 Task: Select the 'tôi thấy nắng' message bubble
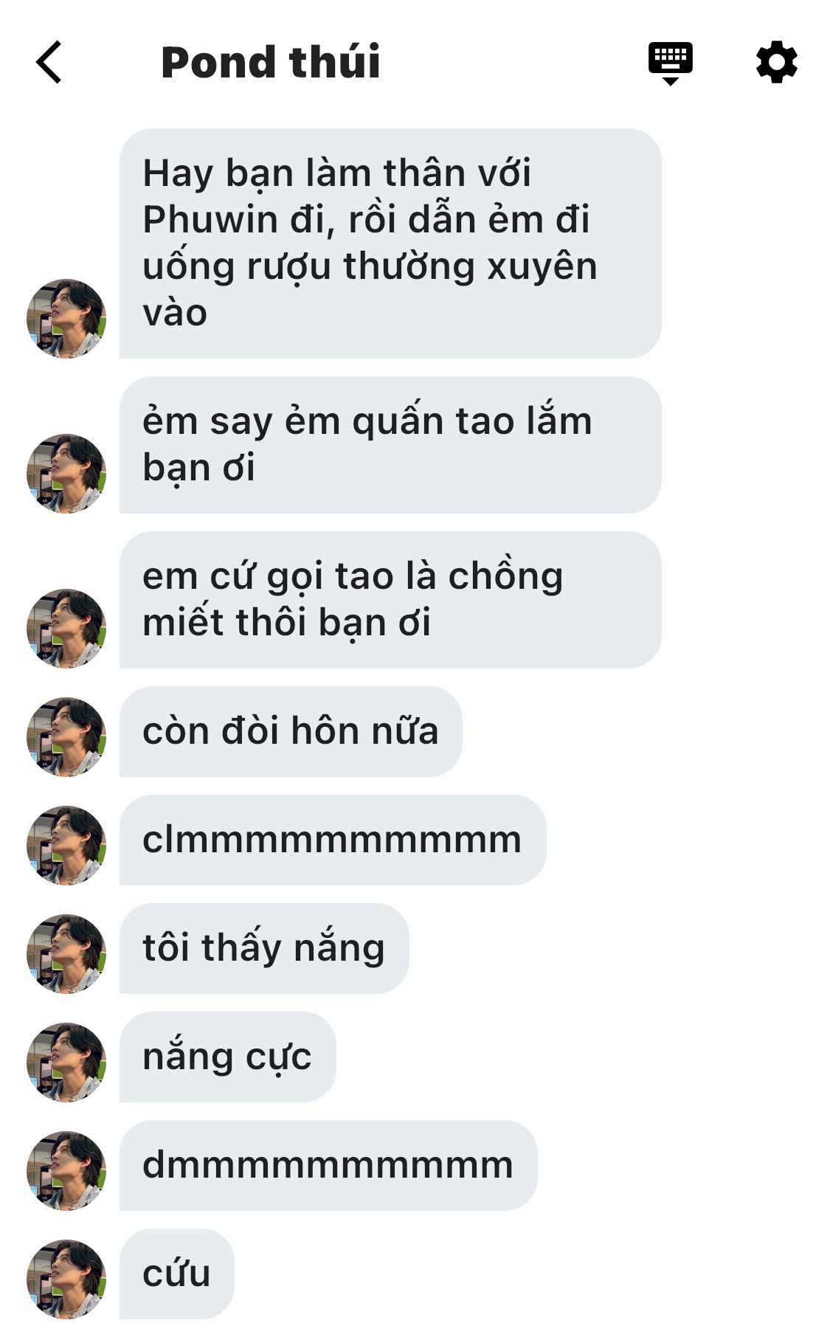264,948
